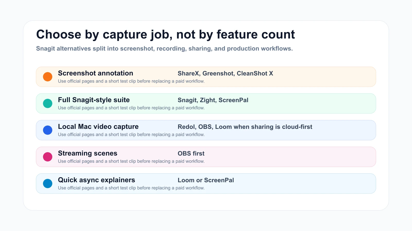The image size is (412, 231).
Task: Click the 'Use official pages' note under Screenshot annotation
Action: [131, 81]
